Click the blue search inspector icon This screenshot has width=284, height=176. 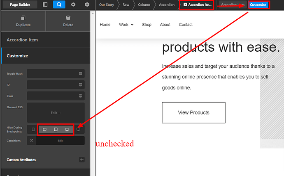59,5
